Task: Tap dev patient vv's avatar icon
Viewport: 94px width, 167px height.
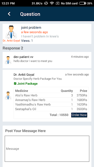Action: [8, 60]
